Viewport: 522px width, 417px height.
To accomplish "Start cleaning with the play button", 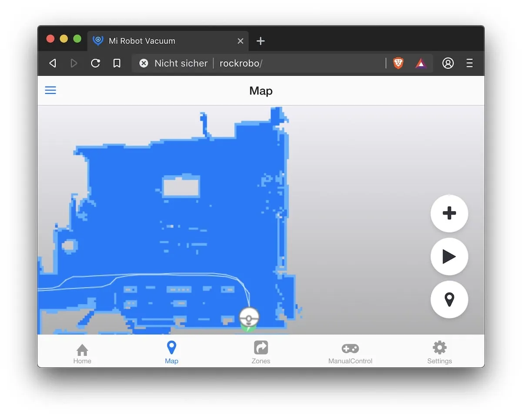I will coord(449,257).
